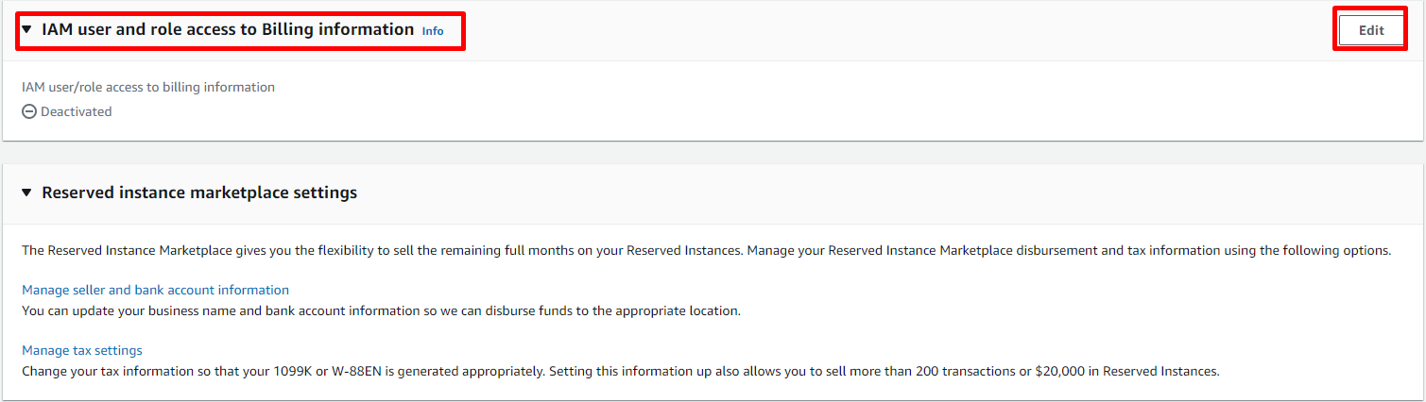
Task: Click the IAM user/role access to billing label
Action: (x=148, y=87)
